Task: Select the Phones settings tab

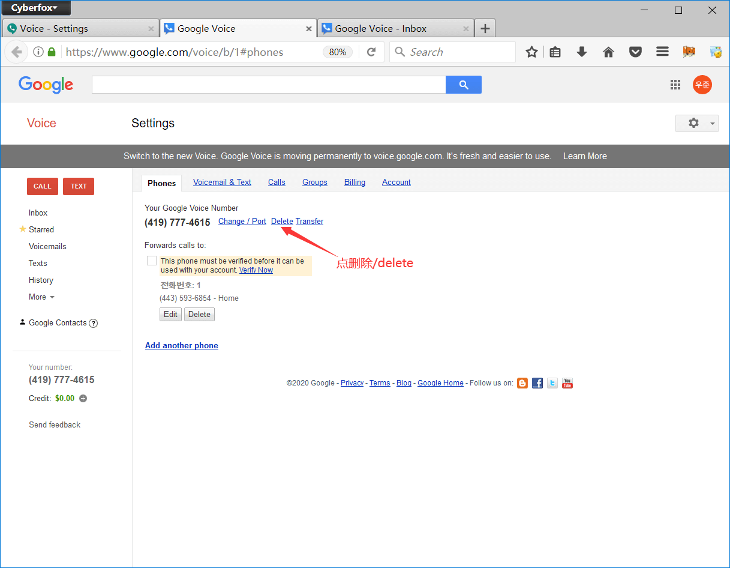Action: (x=162, y=183)
